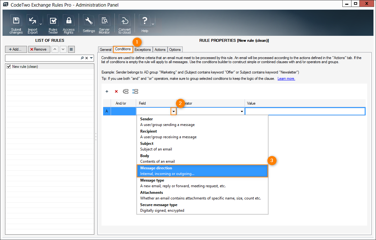Follow the Learn more link
376x240 pixels.
coord(286,79)
